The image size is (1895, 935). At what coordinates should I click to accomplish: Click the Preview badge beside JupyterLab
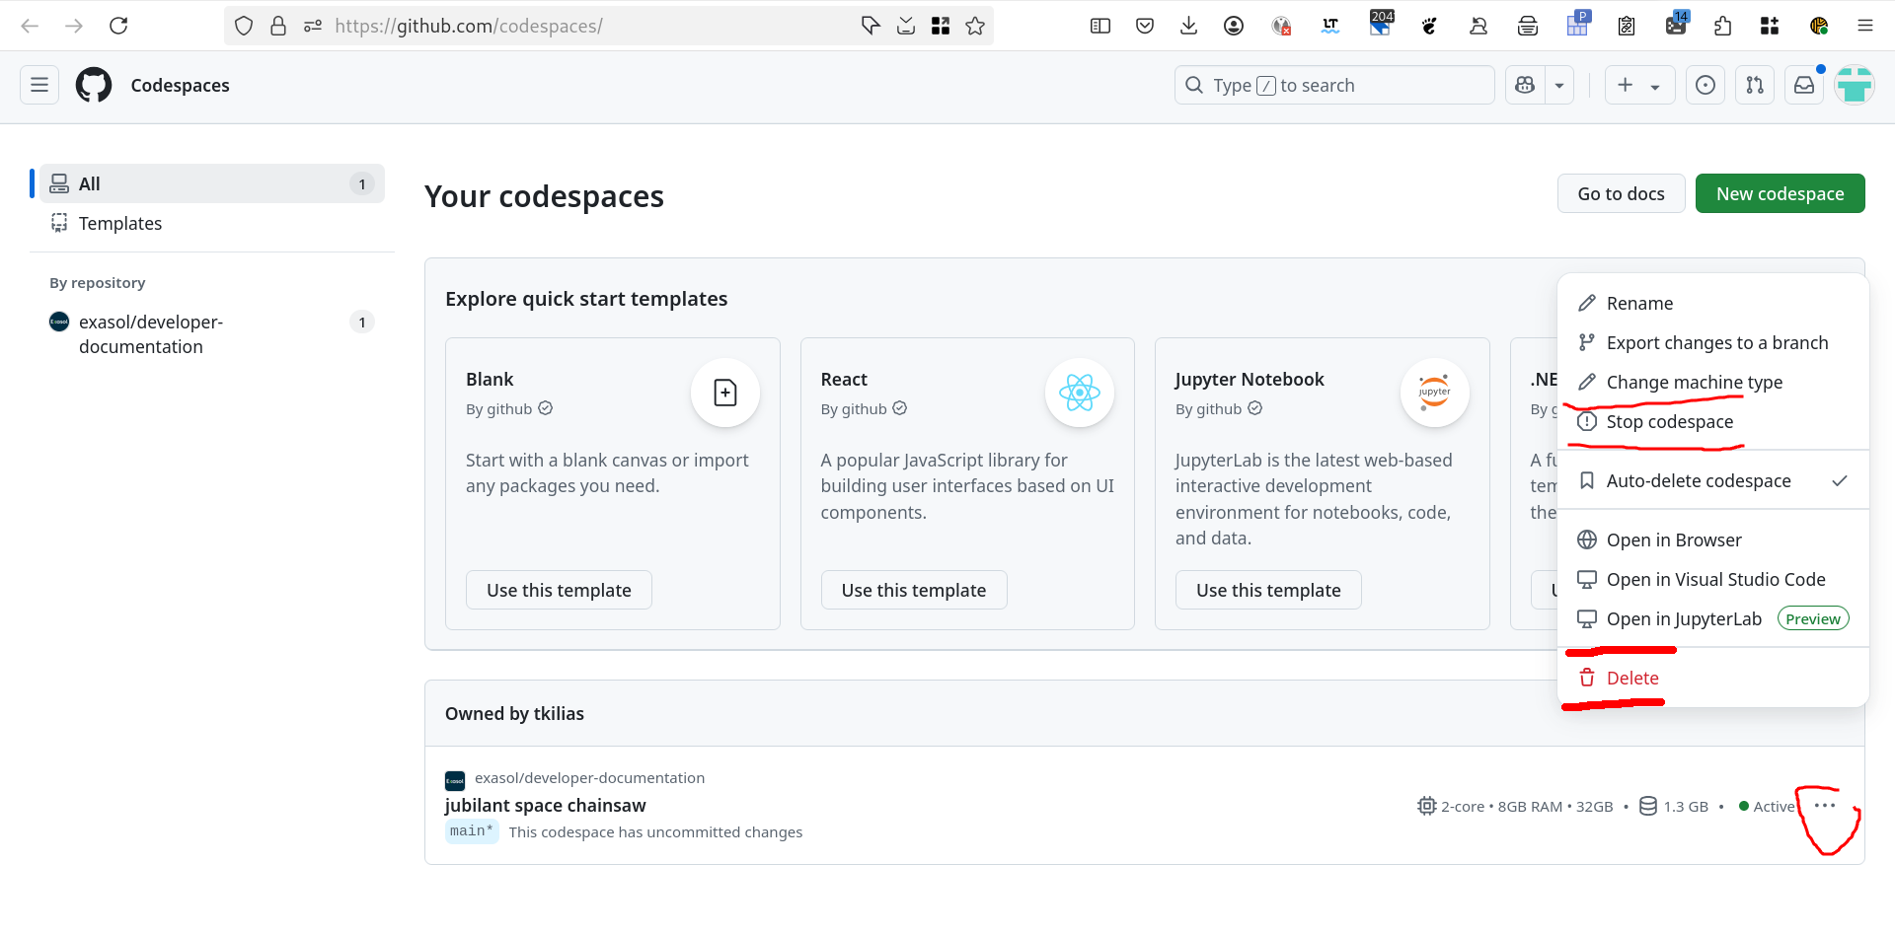(x=1813, y=618)
